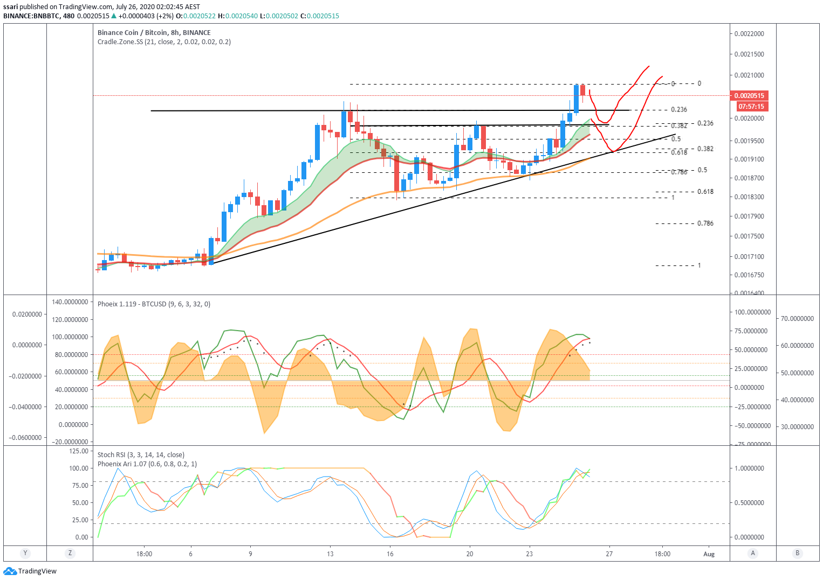Screen dimensions: 823x581
Task: Select the Phoeix 1.119 - BTCUSD indicator legend
Action: pyautogui.click(x=154, y=304)
